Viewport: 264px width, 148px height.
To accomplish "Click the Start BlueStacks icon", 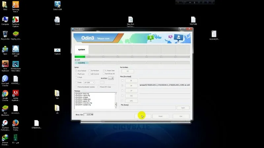I will pos(5,108).
